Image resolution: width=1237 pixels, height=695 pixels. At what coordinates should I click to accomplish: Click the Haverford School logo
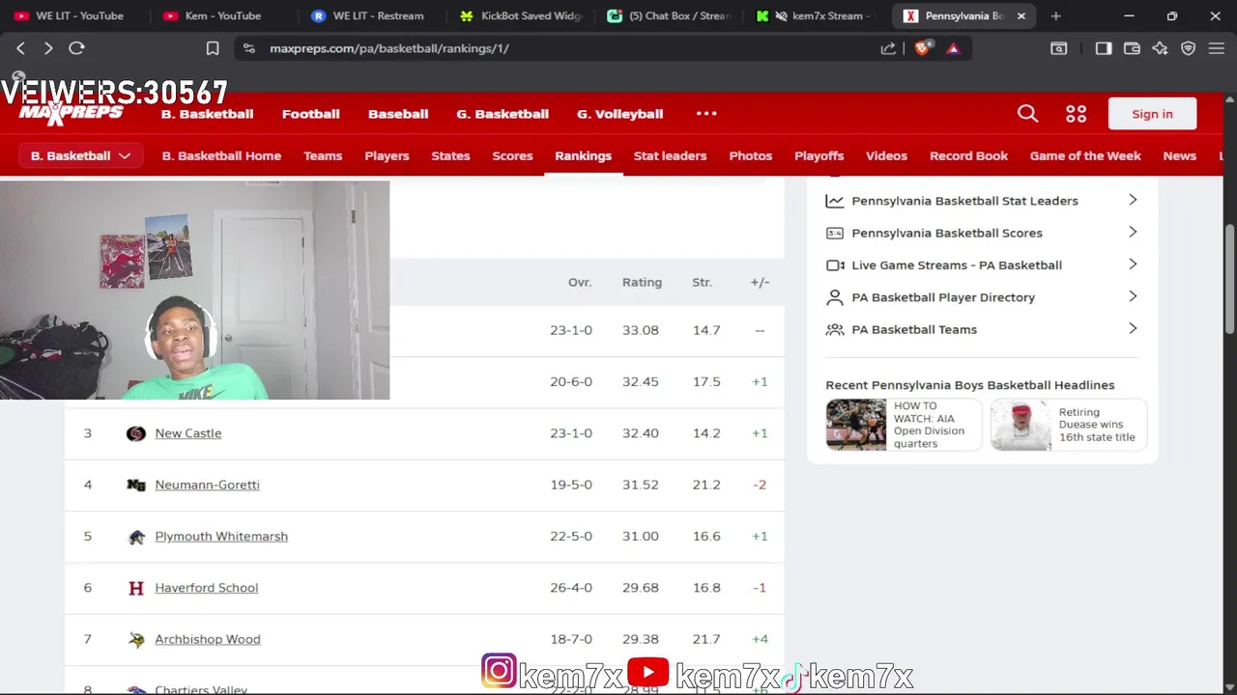click(136, 588)
